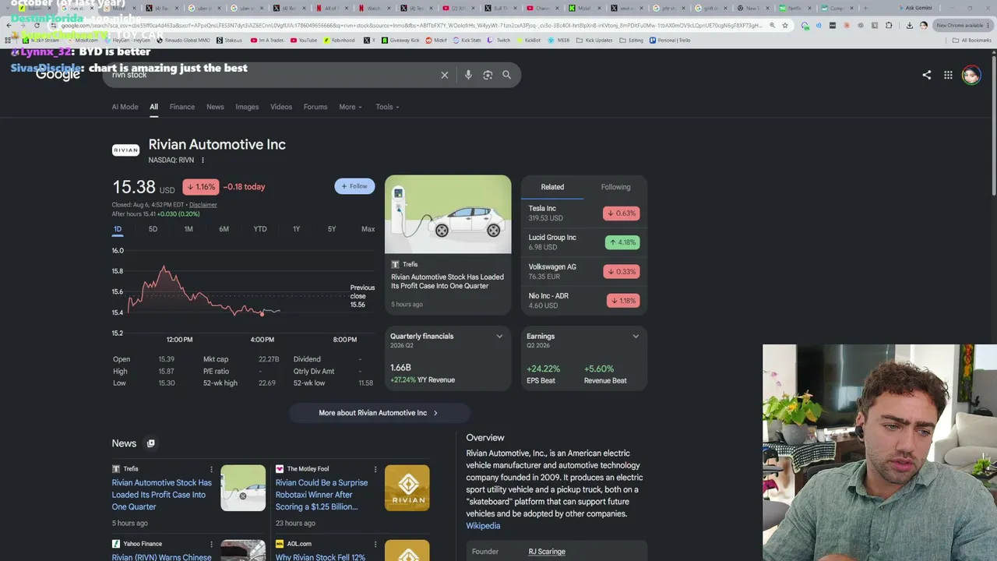This screenshot has height=561, width=997.
Task: Select the 5D chart range
Action: tap(153, 229)
